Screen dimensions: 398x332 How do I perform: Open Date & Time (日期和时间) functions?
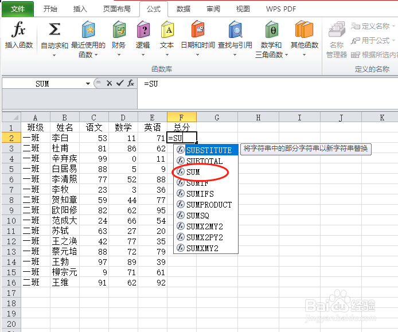pyautogui.click(x=198, y=29)
